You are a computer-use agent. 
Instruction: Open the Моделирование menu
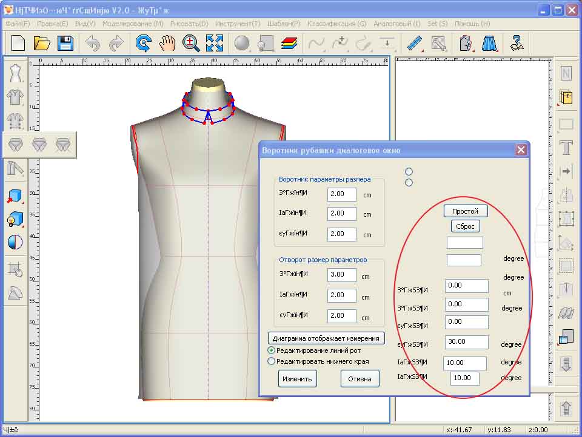tap(133, 24)
